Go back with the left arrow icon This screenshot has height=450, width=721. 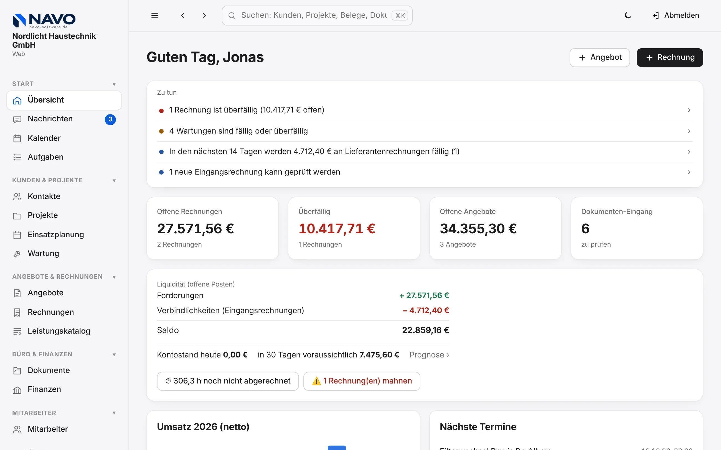coord(182,16)
